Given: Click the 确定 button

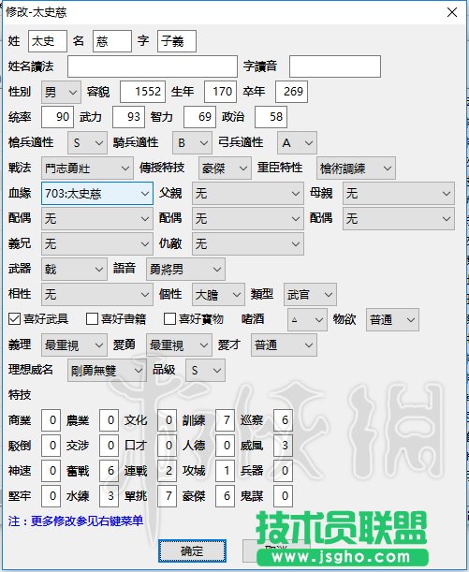Looking at the screenshot, I should (192, 550).
